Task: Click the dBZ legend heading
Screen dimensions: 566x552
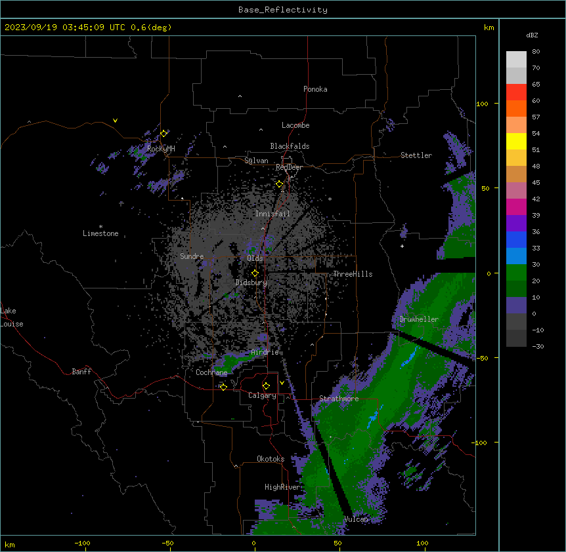Action: (532, 35)
